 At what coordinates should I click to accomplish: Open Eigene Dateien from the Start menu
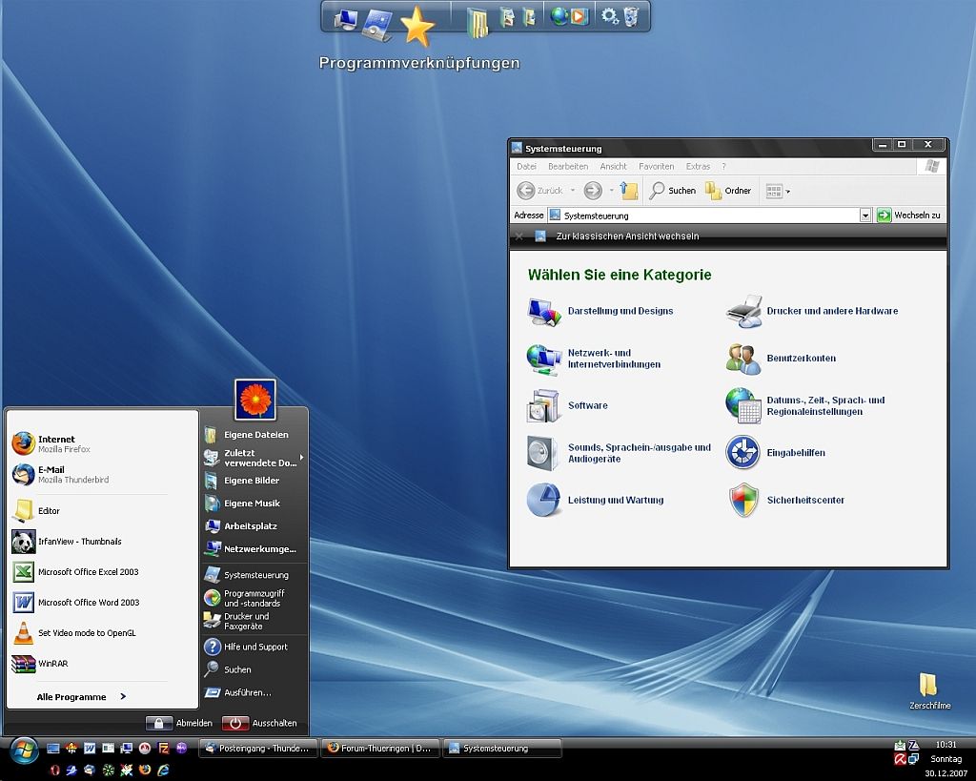[x=254, y=435]
